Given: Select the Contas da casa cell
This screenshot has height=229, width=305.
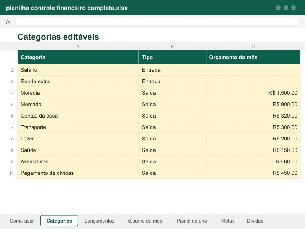Looking at the screenshot, I should pos(78,116).
